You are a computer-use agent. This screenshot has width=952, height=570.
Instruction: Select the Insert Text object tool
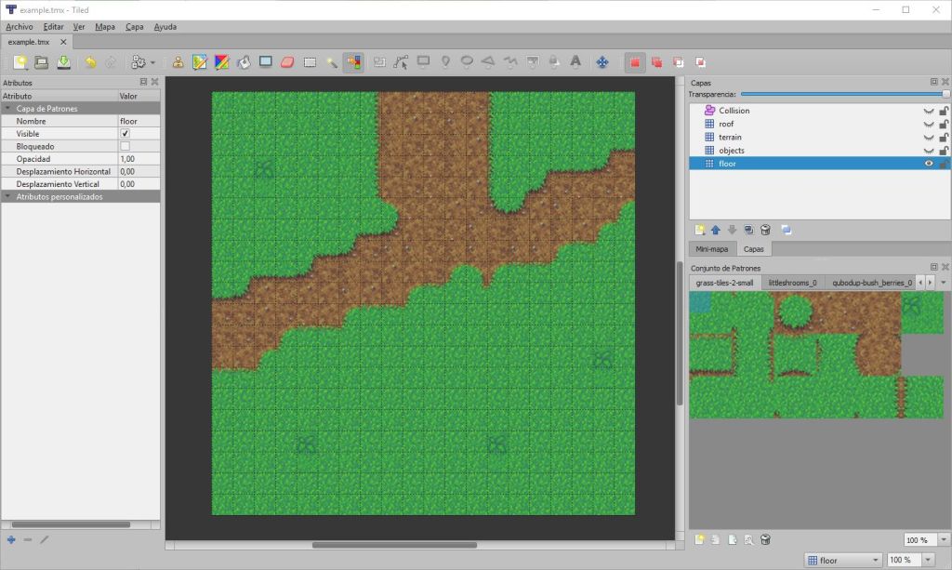point(575,62)
